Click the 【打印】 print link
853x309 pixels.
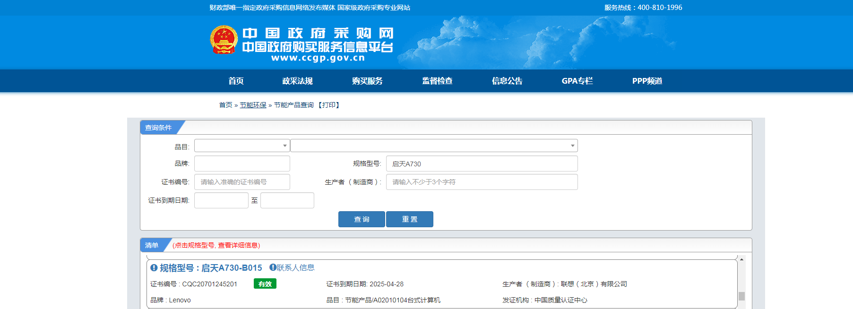(329, 105)
